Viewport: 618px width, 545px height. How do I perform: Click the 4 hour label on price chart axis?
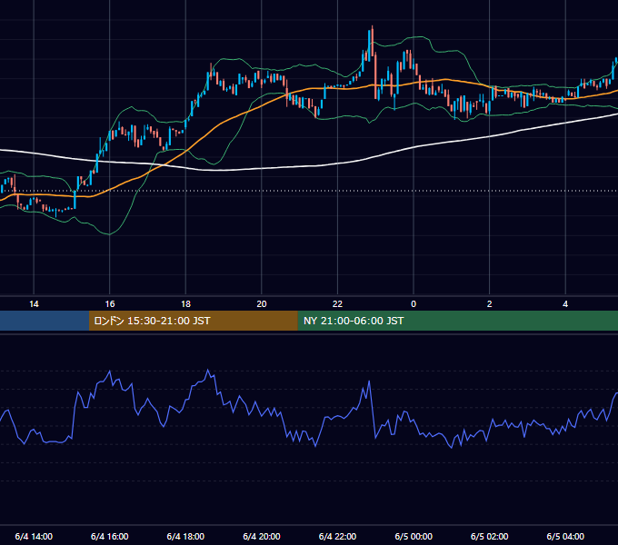pos(565,304)
